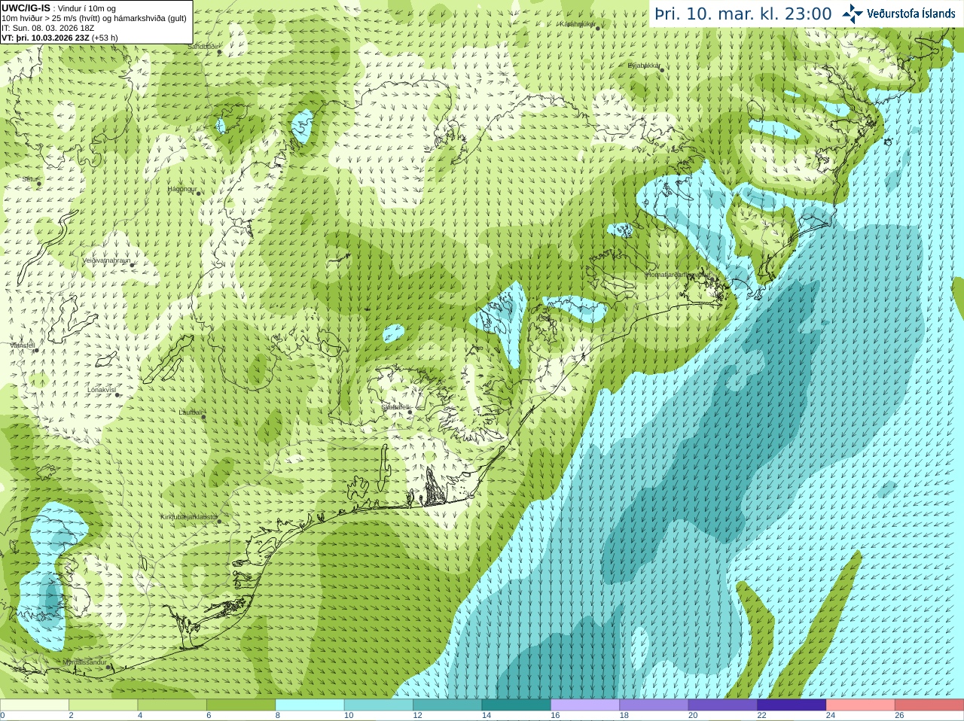Click the 8–10 m/s light cyan legend swatch
964x721 pixels.
point(310,705)
